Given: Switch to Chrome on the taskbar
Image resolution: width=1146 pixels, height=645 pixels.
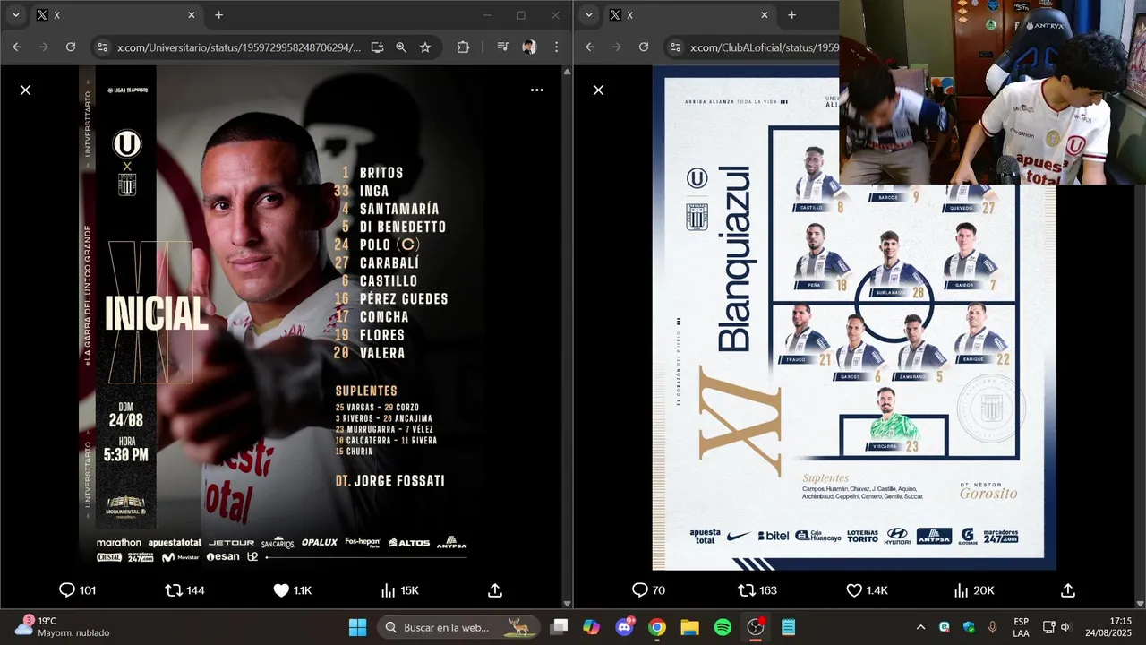Looking at the screenshot, I should pyautogui.click(x=657, y=627).
